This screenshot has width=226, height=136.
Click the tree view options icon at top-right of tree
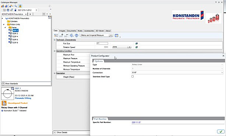(x=50, y=17)
